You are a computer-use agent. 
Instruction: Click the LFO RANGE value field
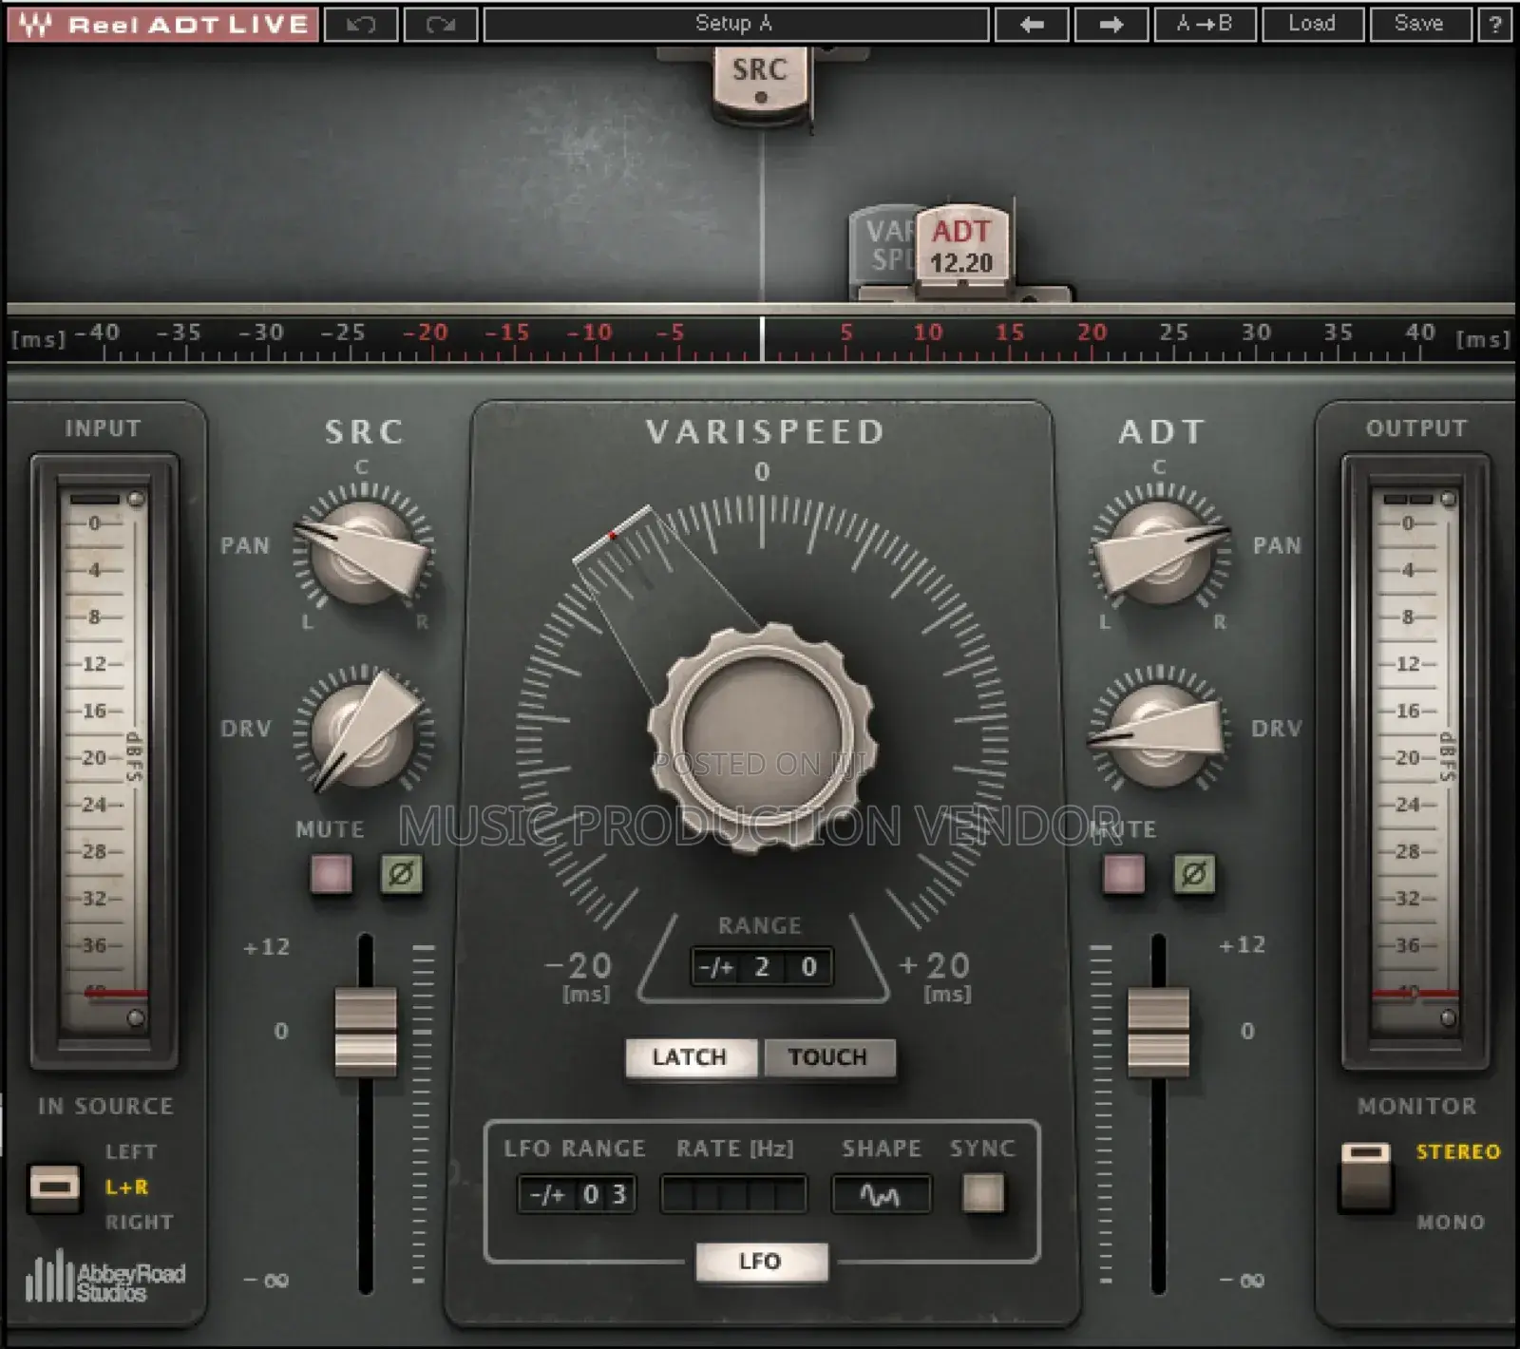(577, 1194)
